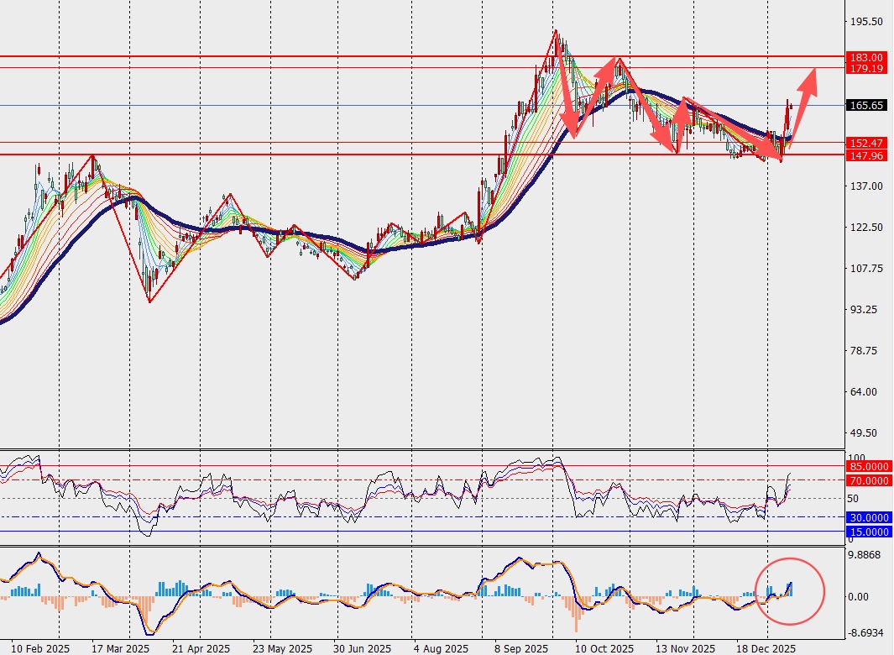894x655 pixels.
Task: Click the red 147.96 support level label
Action: click(865, 155)
